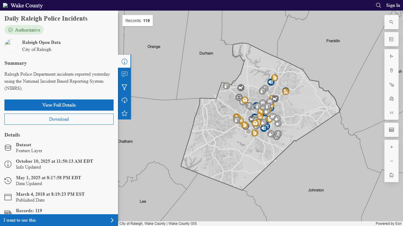Open the comments panel
This screenshot has height=226, width=403.
coord(124,74)
